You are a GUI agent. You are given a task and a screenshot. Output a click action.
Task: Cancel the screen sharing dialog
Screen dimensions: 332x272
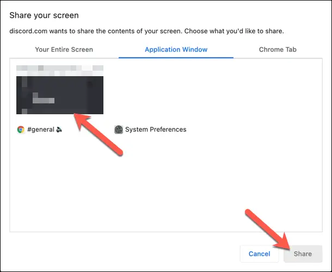[x=259, y=254]
